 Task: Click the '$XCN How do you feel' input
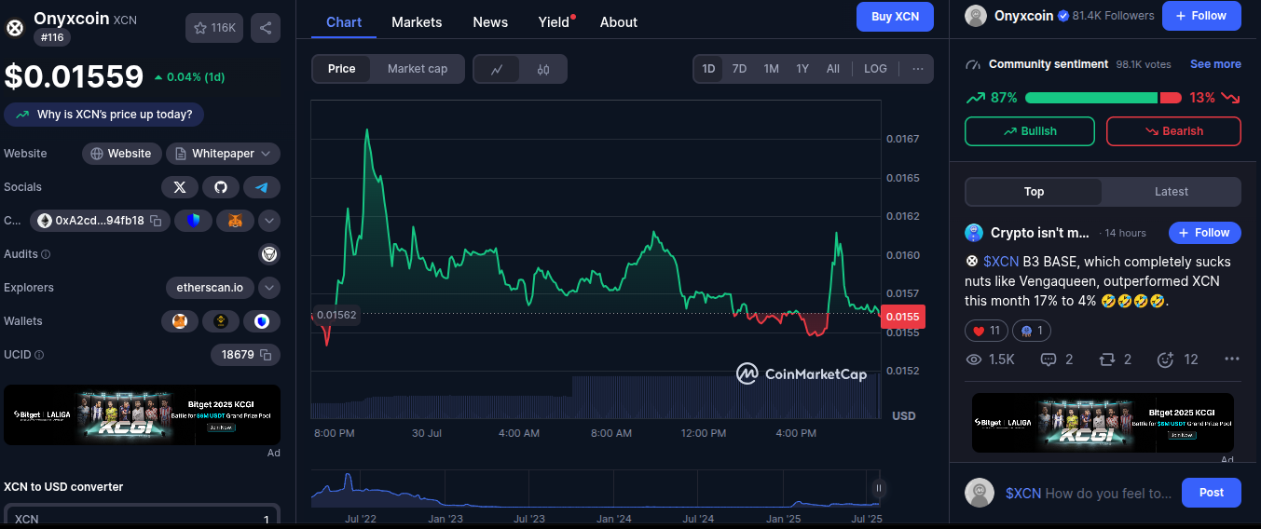coord(1089,494)
